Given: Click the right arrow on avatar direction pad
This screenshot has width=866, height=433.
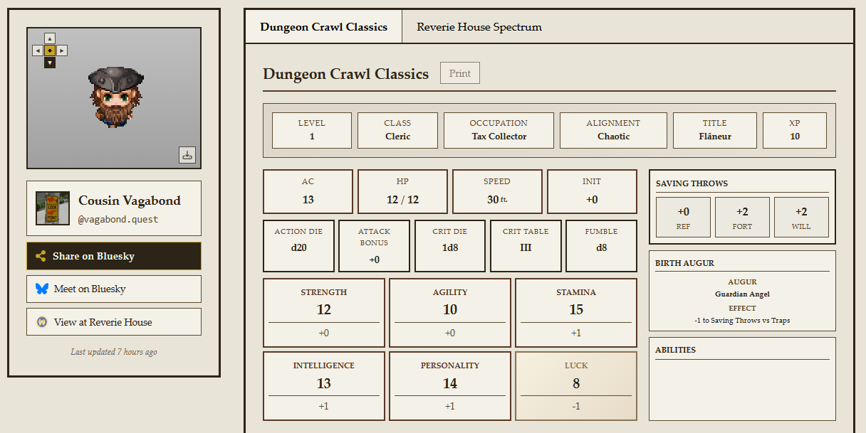Looking at the screenshot, I should tap(62, 50).
